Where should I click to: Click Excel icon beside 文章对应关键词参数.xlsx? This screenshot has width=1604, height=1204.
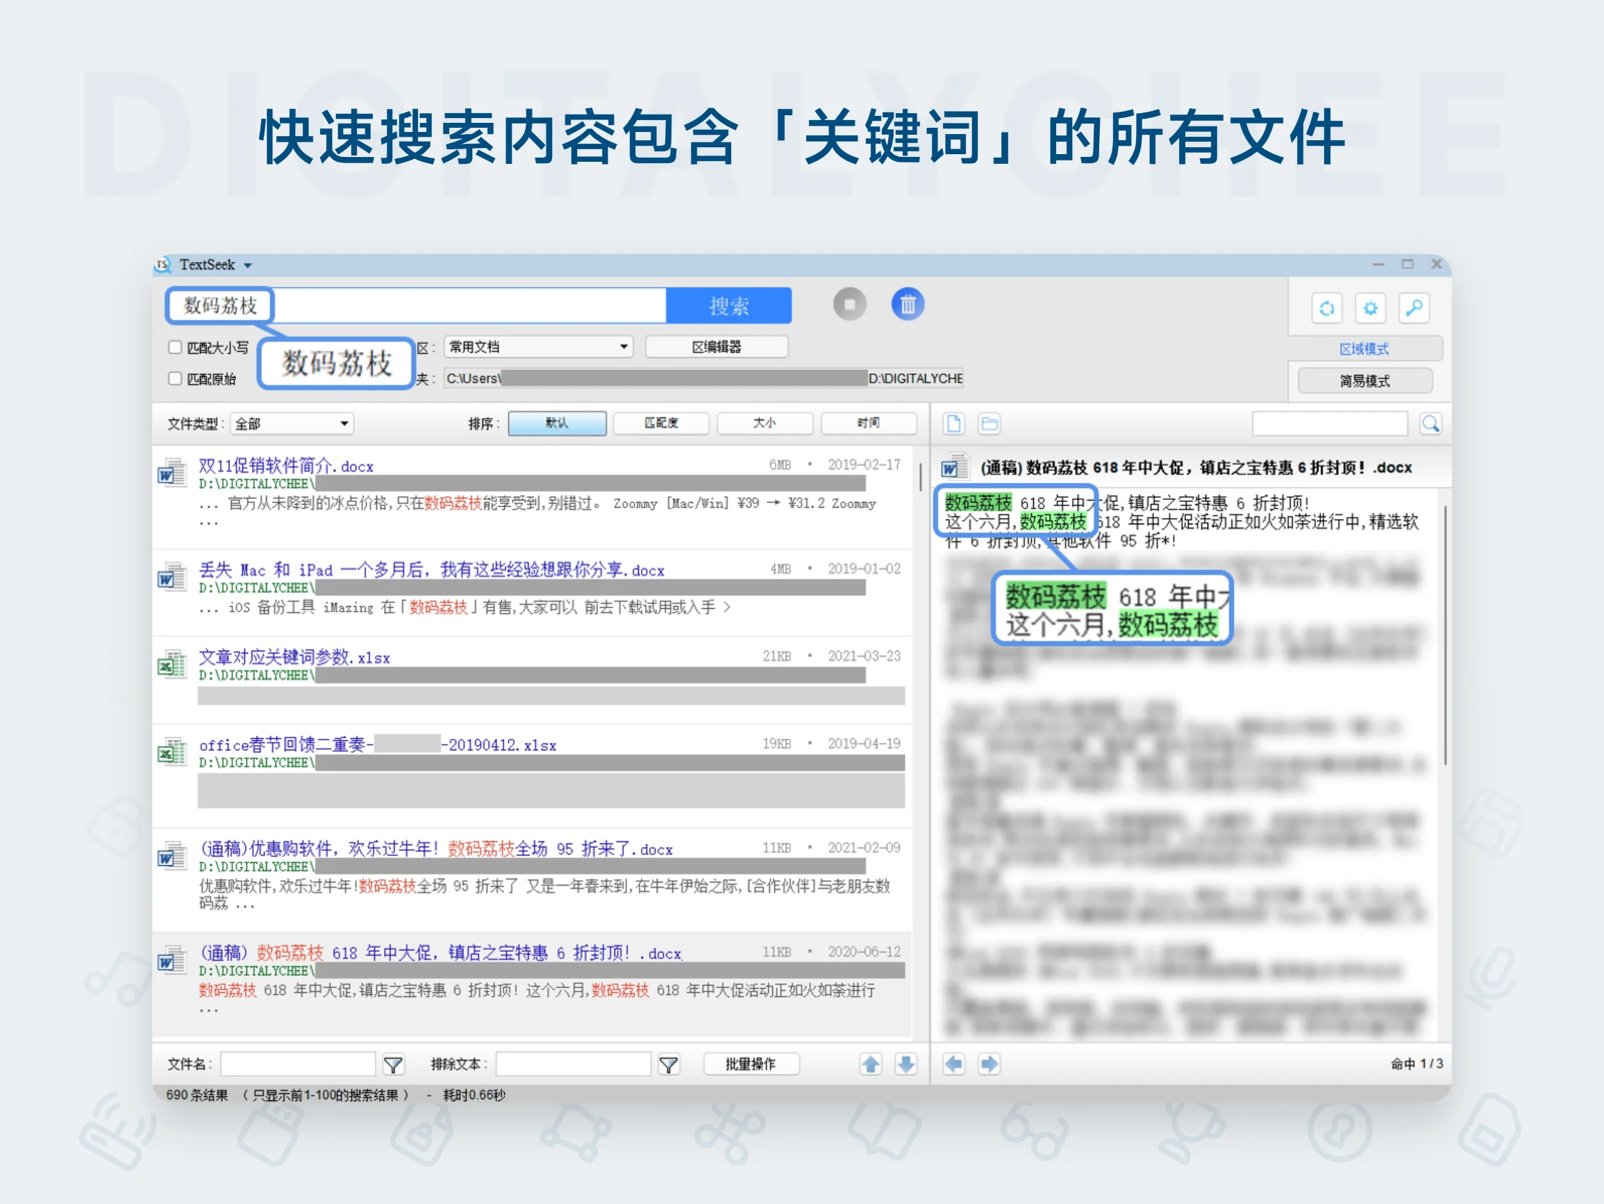(172, 664)
